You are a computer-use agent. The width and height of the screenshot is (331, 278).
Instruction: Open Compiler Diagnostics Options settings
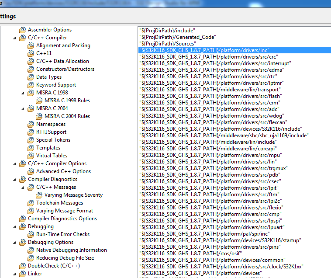(x=62, y=219)
